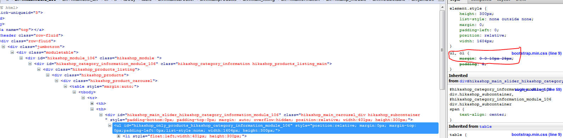Select the tbody tag text
This screenshot has width=563, height=138.
87,92
